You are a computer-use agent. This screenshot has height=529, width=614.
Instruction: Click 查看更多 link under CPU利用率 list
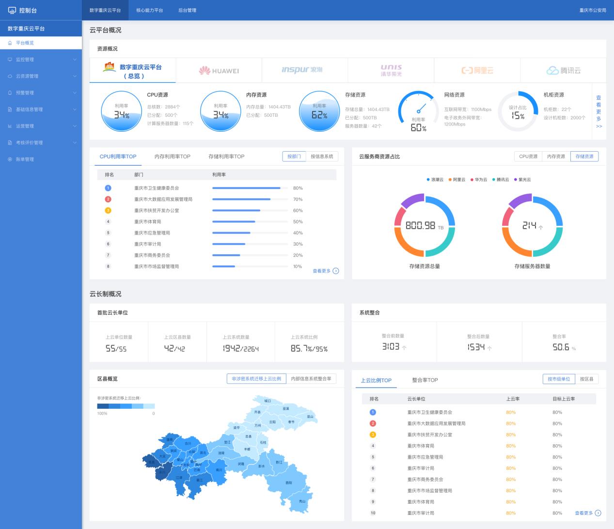click(322, 271)
